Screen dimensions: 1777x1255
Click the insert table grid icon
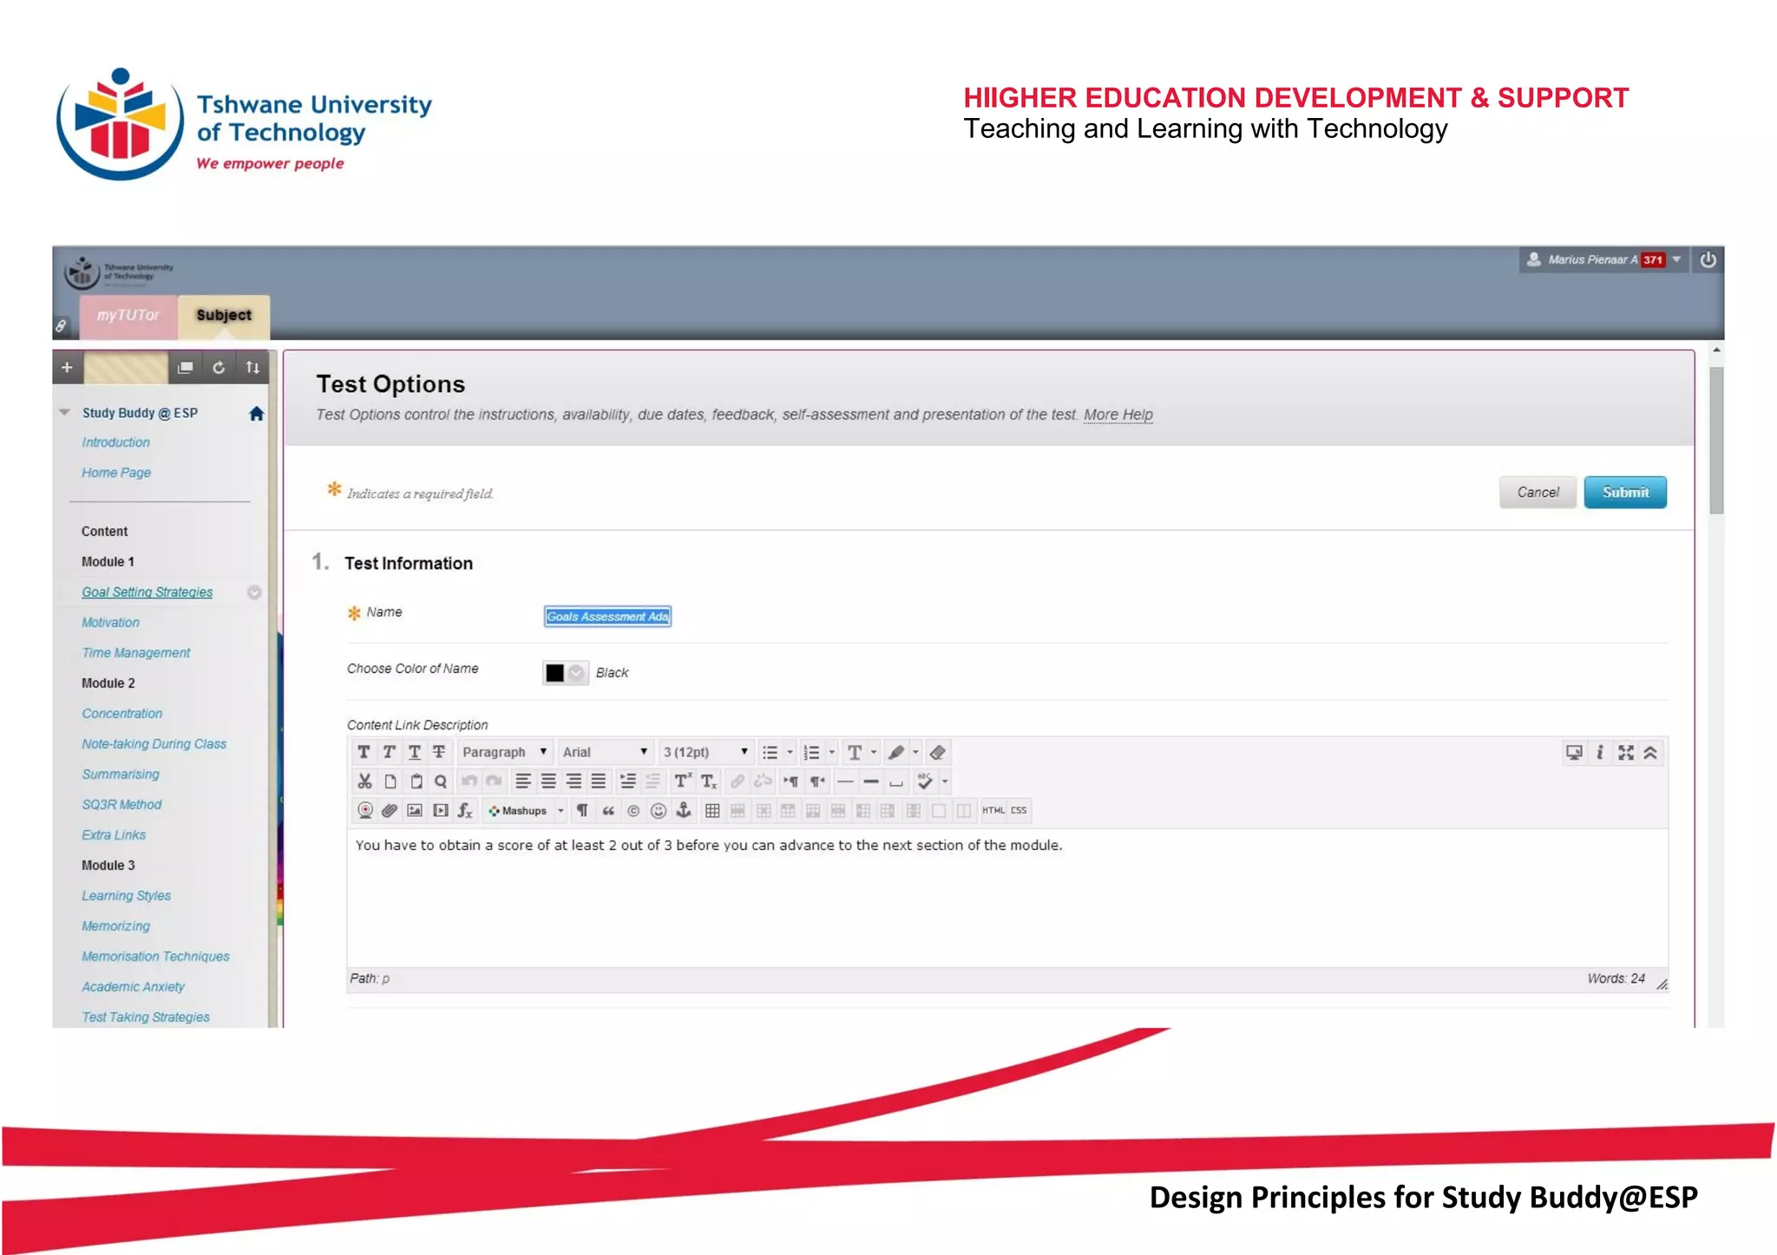[x=712, y=811]
